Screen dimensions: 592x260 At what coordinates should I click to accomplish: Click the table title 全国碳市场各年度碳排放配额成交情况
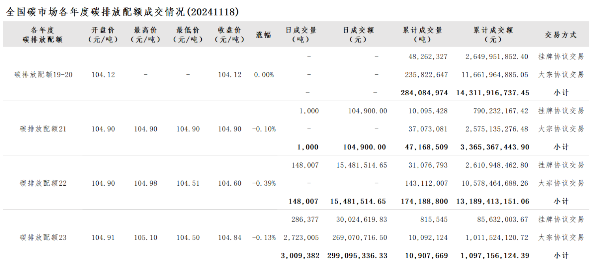96,12
